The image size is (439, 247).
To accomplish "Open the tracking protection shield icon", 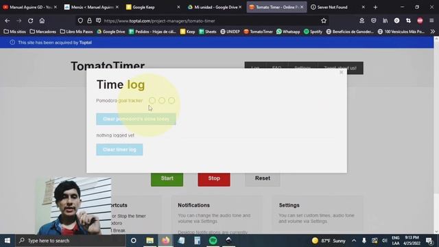I will (80, 21).
